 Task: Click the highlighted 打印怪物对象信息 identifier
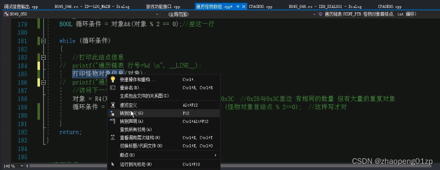[98, 74]
